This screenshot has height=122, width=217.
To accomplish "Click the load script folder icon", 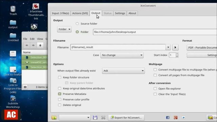I will coord(54,118).
